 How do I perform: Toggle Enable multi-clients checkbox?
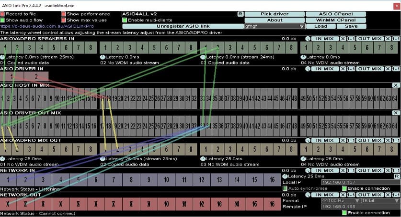125,20
